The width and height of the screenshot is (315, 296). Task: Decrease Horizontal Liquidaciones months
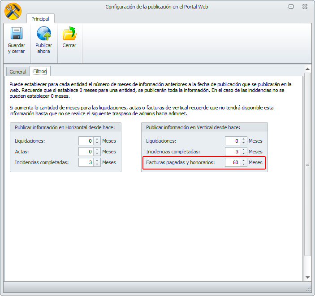click(x=97, y=143)
